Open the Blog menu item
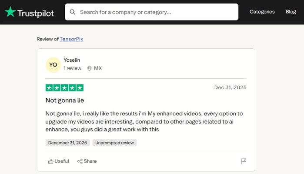The width and height of the screenshot is (304, 174). (x=291, y=12)
